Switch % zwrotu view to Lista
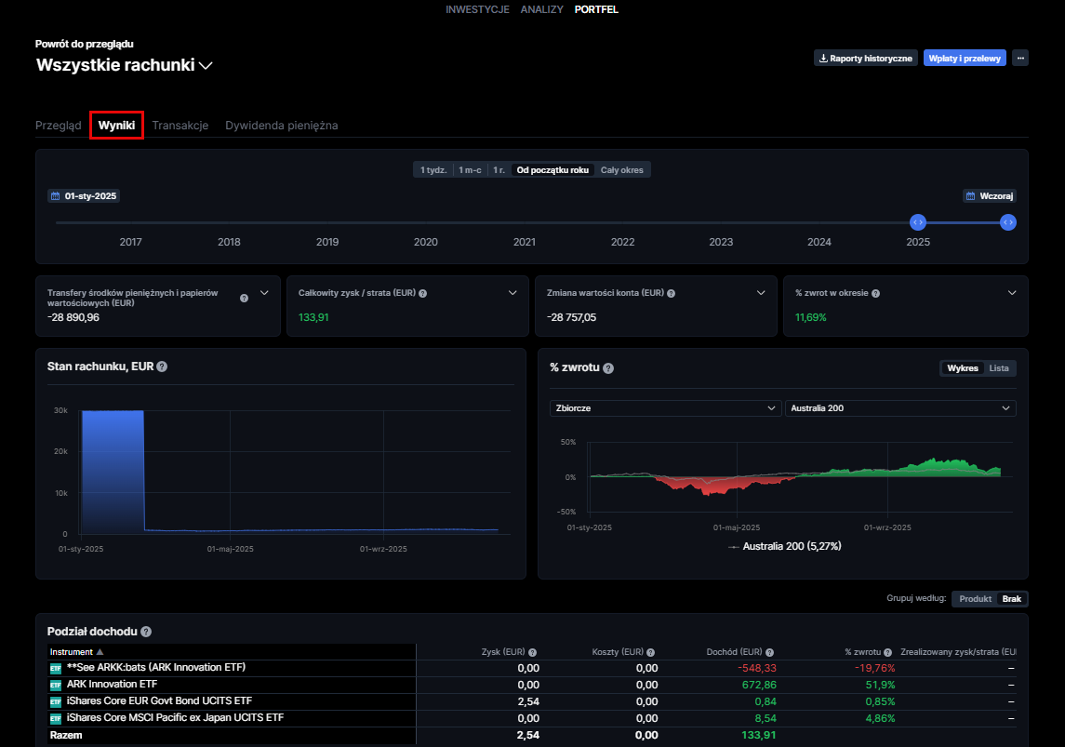1065x747 pixels. [998, 368]
